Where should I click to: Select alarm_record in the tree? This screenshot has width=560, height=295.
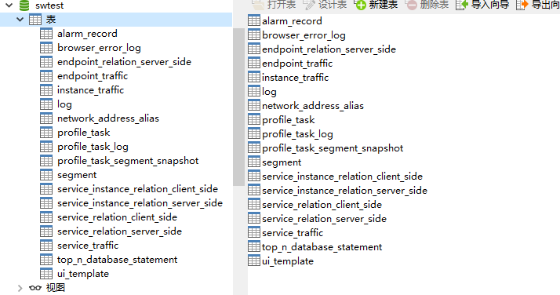coord(87,34)
